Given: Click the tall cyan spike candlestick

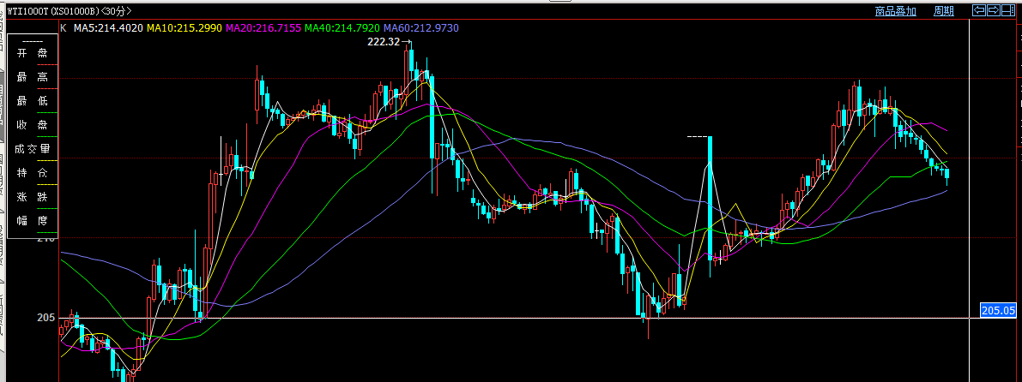Looking at the screenshot, I should (x=710, y=199).
